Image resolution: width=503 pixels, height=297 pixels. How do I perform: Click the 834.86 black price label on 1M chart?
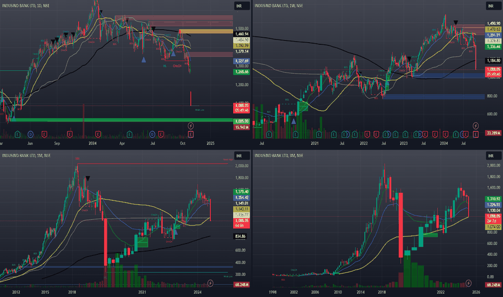[x=240, y=237]
